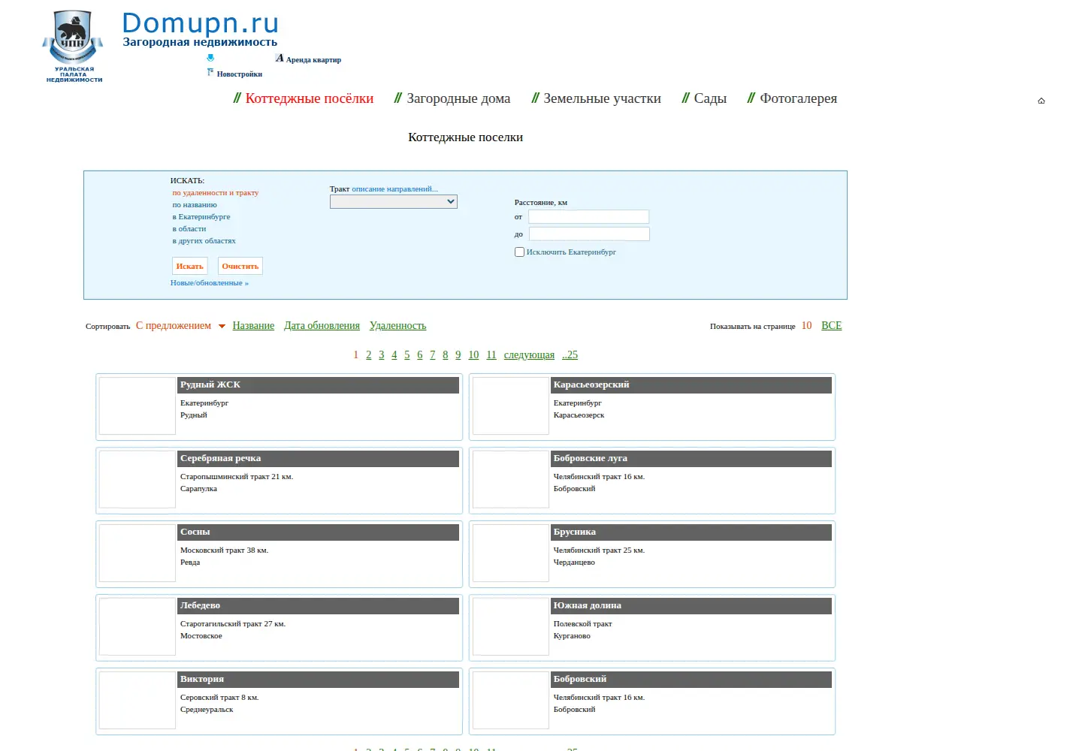Sort by Дата обновления
The image size is (1082, 751).
pyautogui.click(x=322, y=326)
